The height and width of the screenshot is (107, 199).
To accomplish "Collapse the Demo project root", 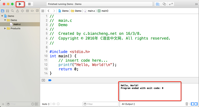I will 2,16.
